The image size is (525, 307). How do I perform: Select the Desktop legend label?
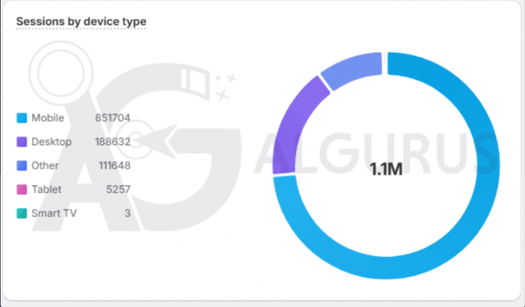tap(52, 142)
